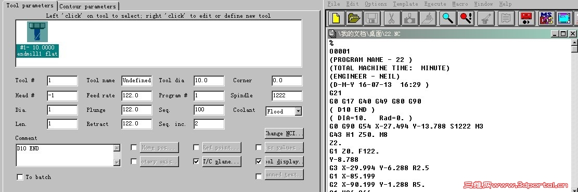Click the Seq. start field
Viewport: 578px width, 192px height.
pyautogui.click(x=209, y=110)
